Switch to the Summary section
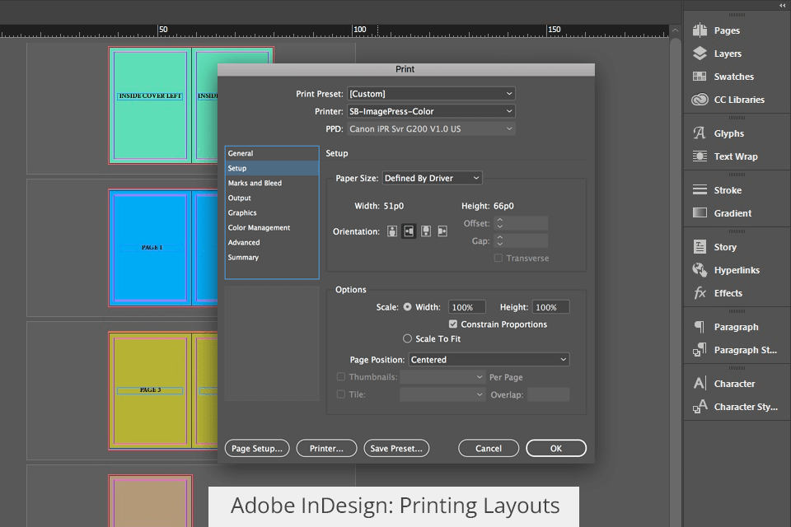 (272, 257)
